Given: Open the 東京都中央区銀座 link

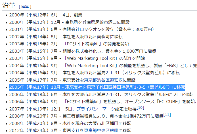Looking at the screenshot, I should (101, 131).
